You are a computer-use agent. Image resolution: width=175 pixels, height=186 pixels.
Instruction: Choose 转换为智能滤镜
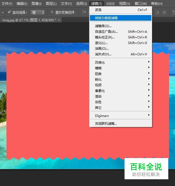[x=121, y=18]
